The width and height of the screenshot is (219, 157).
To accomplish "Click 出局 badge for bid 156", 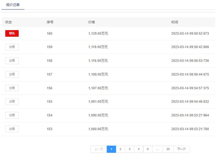I will [12, 88].
